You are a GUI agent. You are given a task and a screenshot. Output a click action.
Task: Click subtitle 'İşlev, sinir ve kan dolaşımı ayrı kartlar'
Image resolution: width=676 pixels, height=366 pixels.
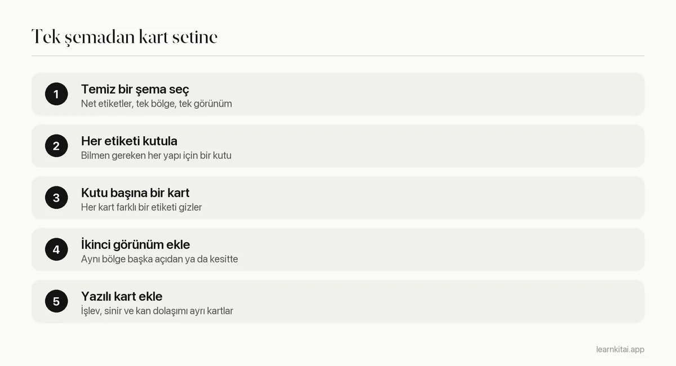(x=157, y=311)
